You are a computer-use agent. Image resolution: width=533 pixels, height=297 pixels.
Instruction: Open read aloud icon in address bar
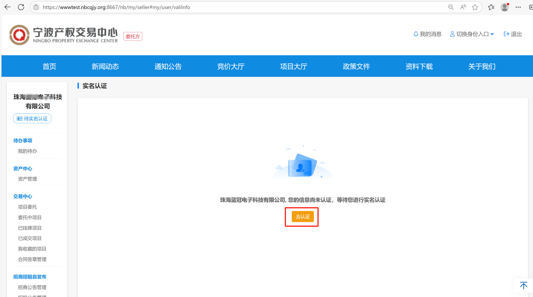click(x=463, y=7)
